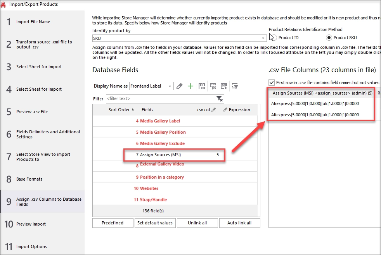Click the Assign Sources (MSI) csv column header
This screenshot has height=255, width=381.
coord(322,93)
